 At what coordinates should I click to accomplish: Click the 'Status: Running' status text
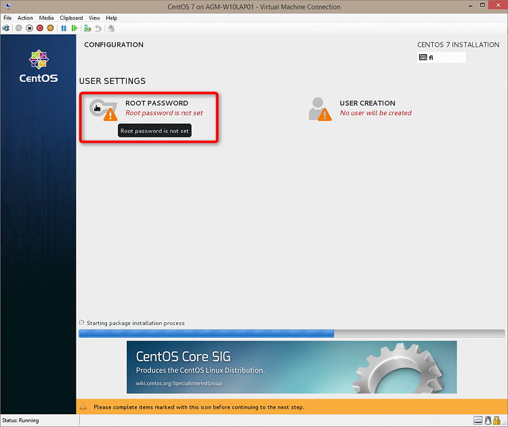coord(20,420)
